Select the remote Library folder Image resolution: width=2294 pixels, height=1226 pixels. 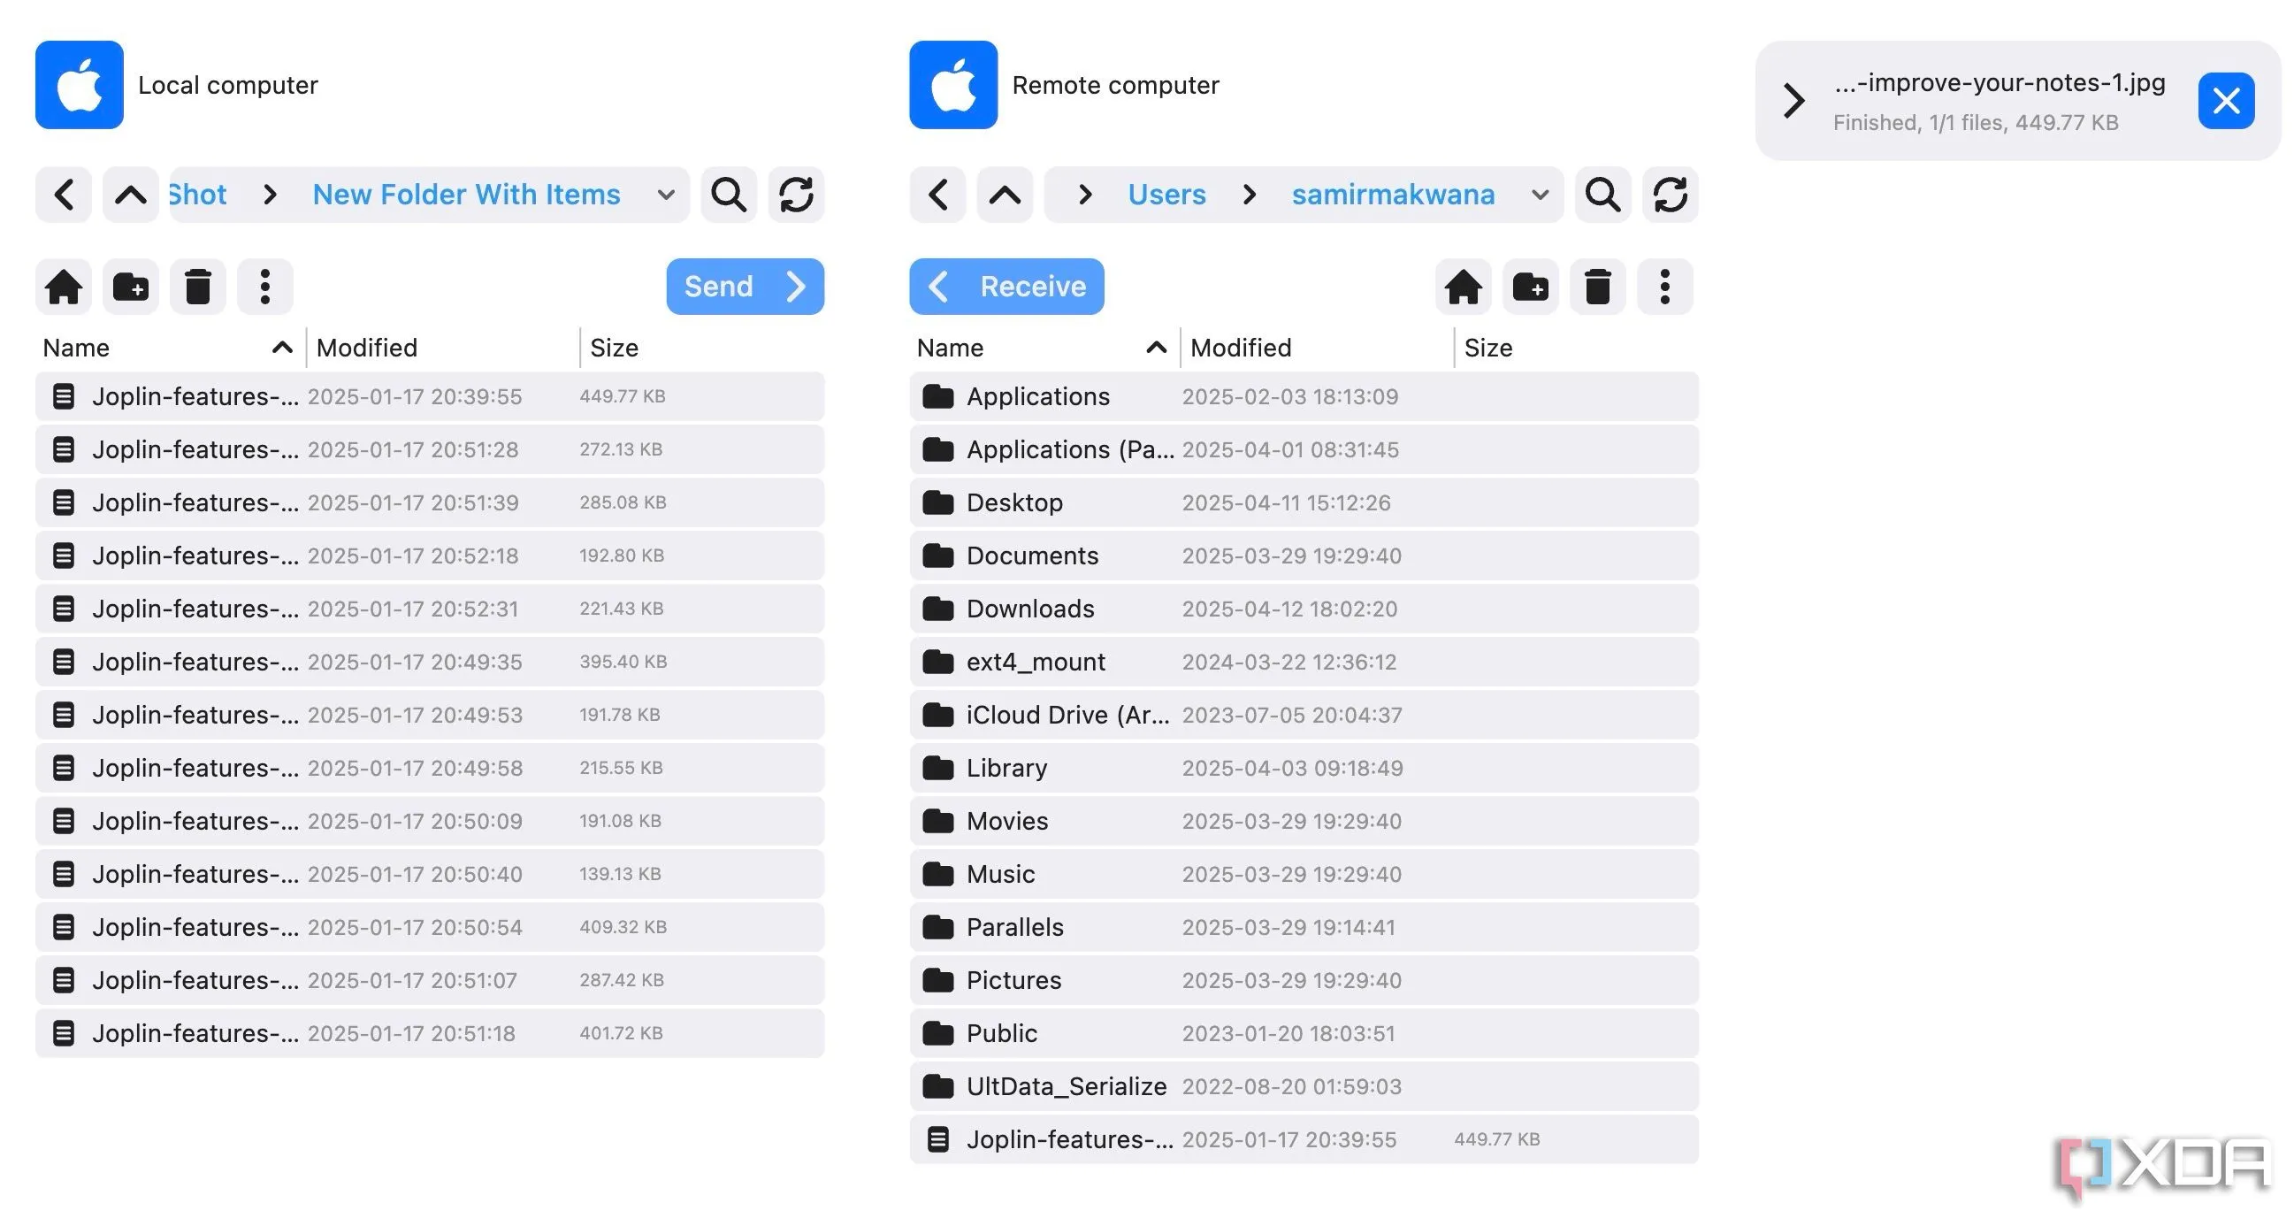click(1304, 768)
